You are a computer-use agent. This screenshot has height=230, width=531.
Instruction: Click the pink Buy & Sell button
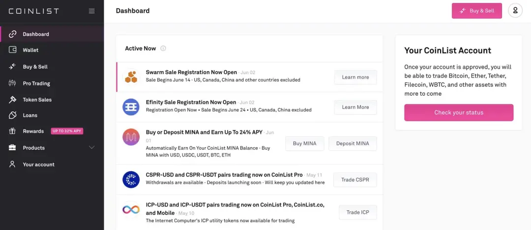point(476,11)
